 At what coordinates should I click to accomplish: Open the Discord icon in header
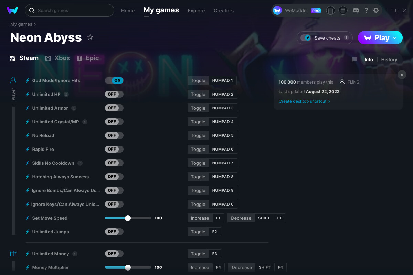pyautogui.click(x=356, y=10)
